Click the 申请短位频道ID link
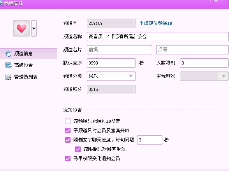 tap(156, 23)
